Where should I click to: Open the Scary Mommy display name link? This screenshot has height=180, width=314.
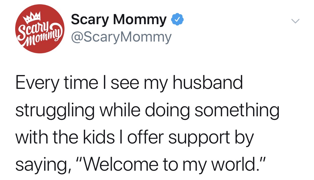tap(119, 20)
